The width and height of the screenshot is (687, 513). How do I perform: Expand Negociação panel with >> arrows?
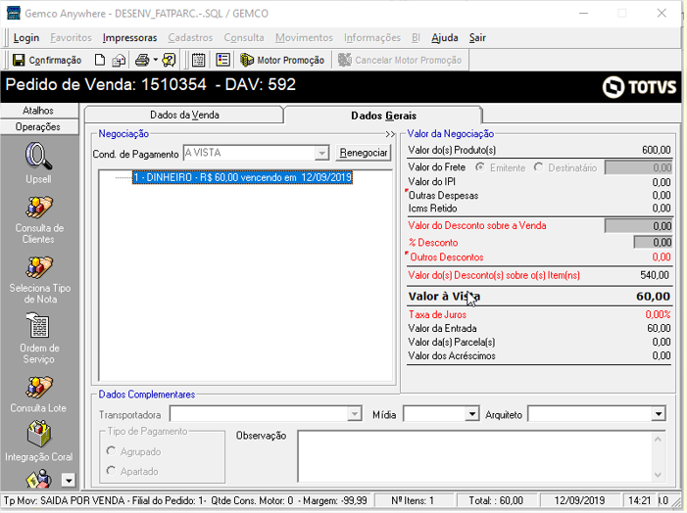point(390,134)
